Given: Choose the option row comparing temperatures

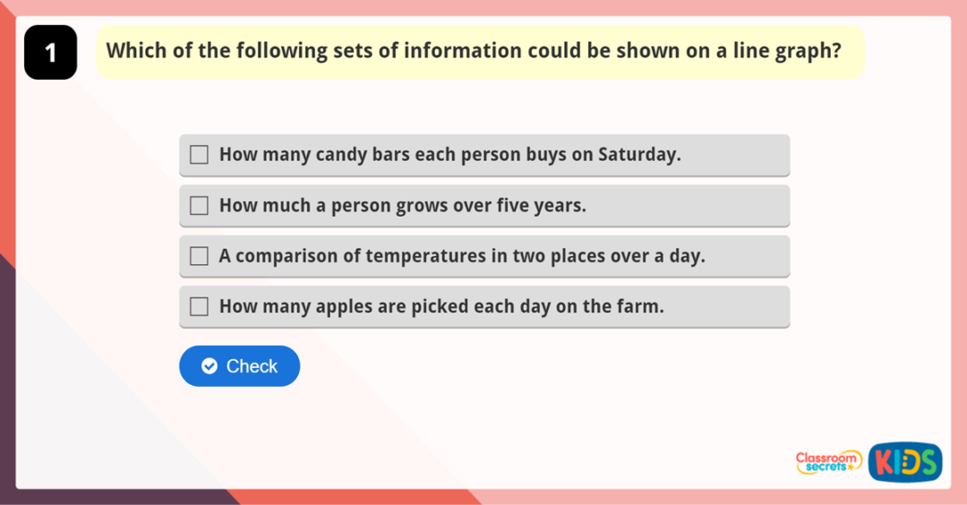Looking at the screenshot, I should coord(484,256).
